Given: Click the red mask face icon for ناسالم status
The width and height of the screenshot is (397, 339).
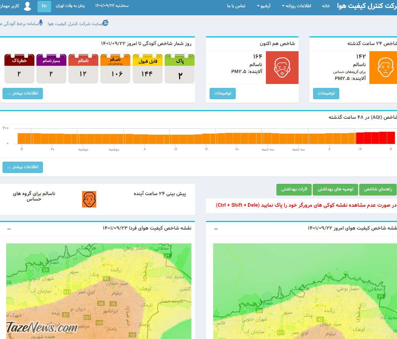Looking at the screenshot, I should coord(282,67).
